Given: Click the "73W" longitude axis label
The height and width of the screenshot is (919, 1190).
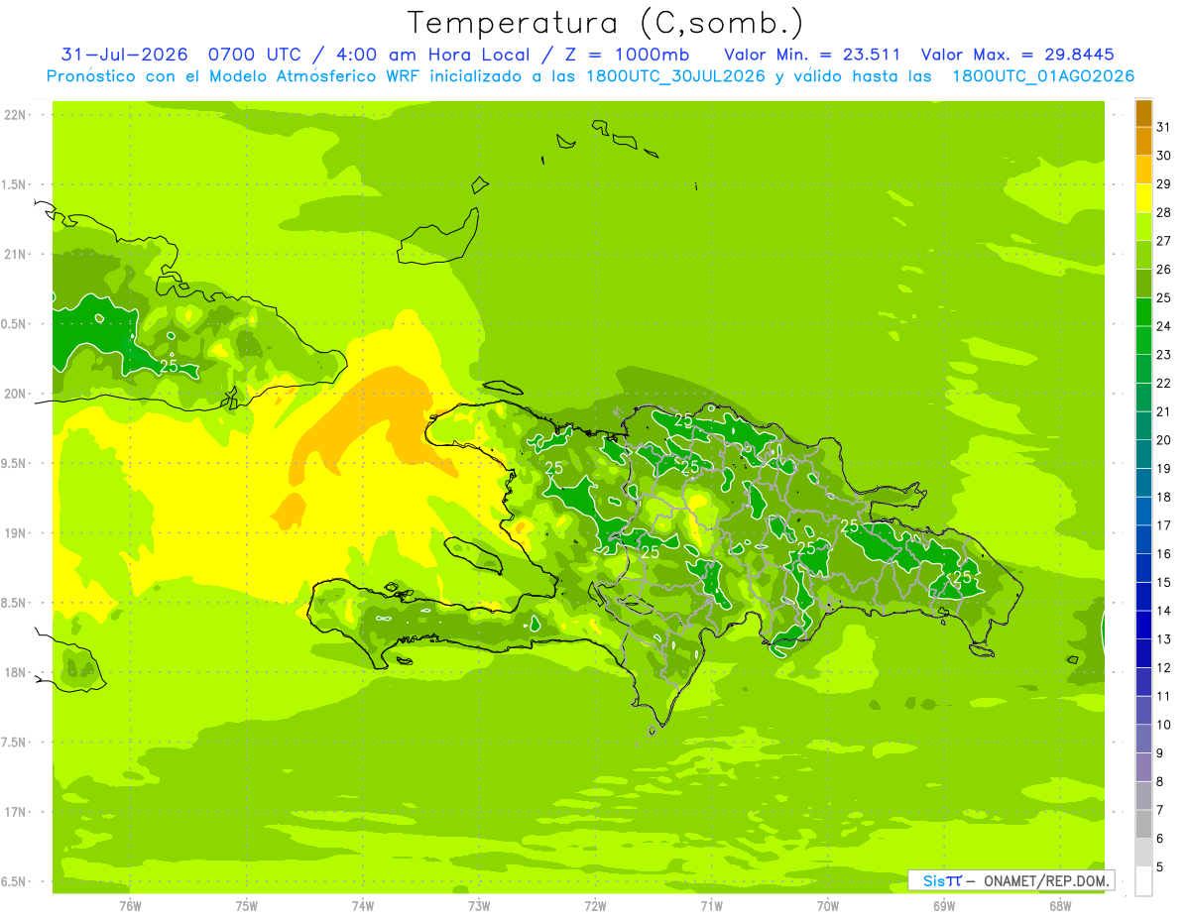Looking at the screenshot, I should coord(479,906).
